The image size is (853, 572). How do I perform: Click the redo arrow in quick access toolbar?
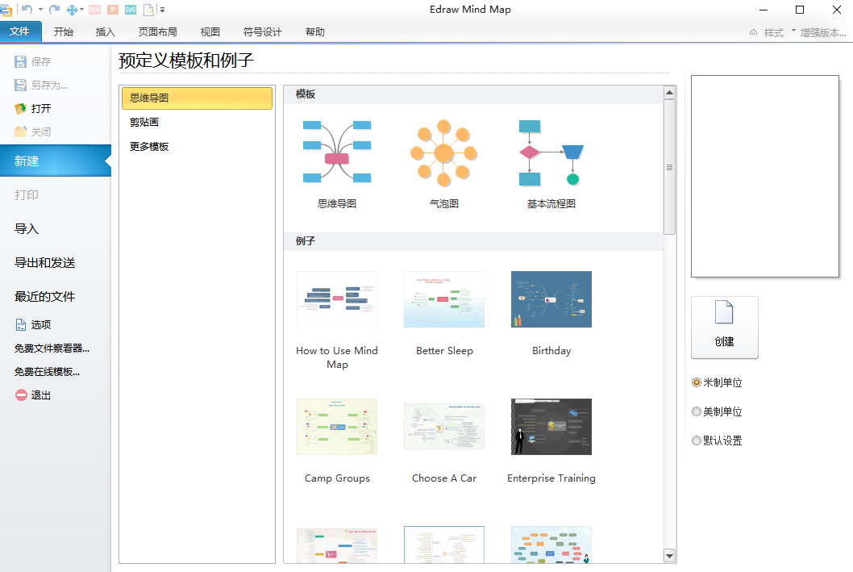click(54, 10)
